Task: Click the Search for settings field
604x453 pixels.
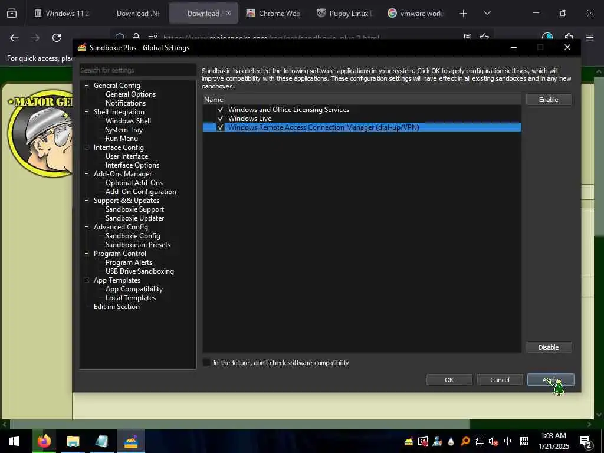Action: tap(137, 70)
